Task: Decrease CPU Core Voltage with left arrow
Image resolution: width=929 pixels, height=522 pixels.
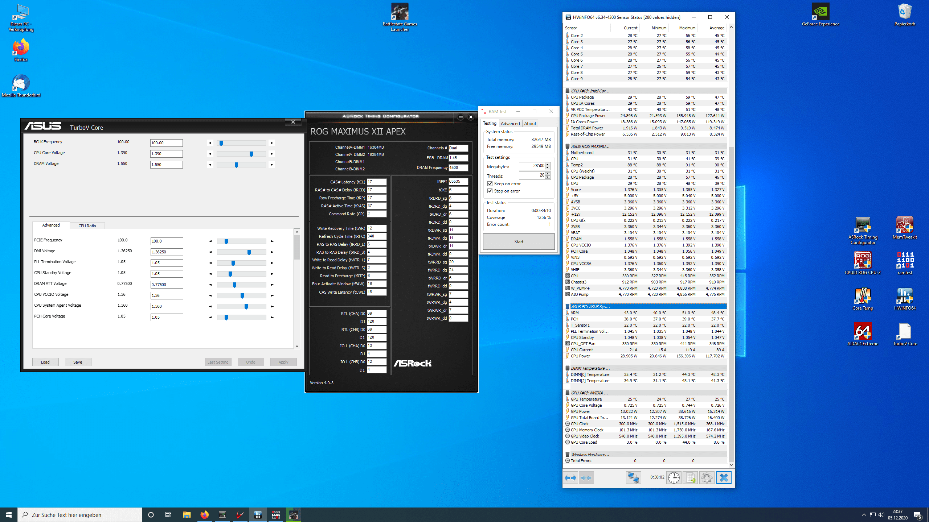Action: (x=210, y=154)
